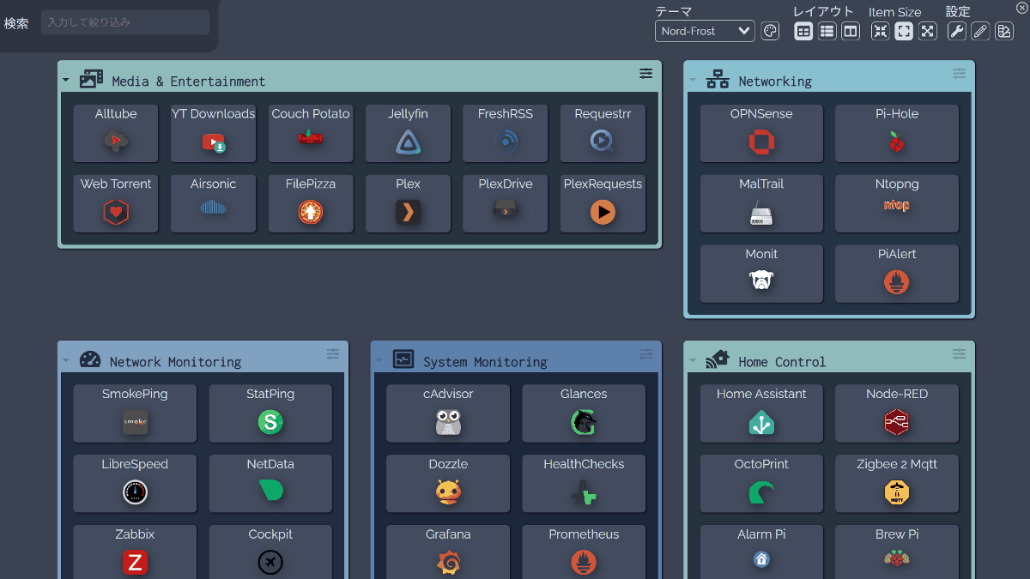Open options menu for the Networking section
The image size is (1030, 579).
959,75
